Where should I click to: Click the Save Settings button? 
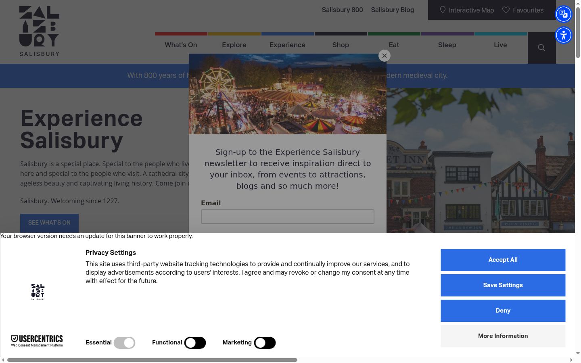click(x=503, y=285)
